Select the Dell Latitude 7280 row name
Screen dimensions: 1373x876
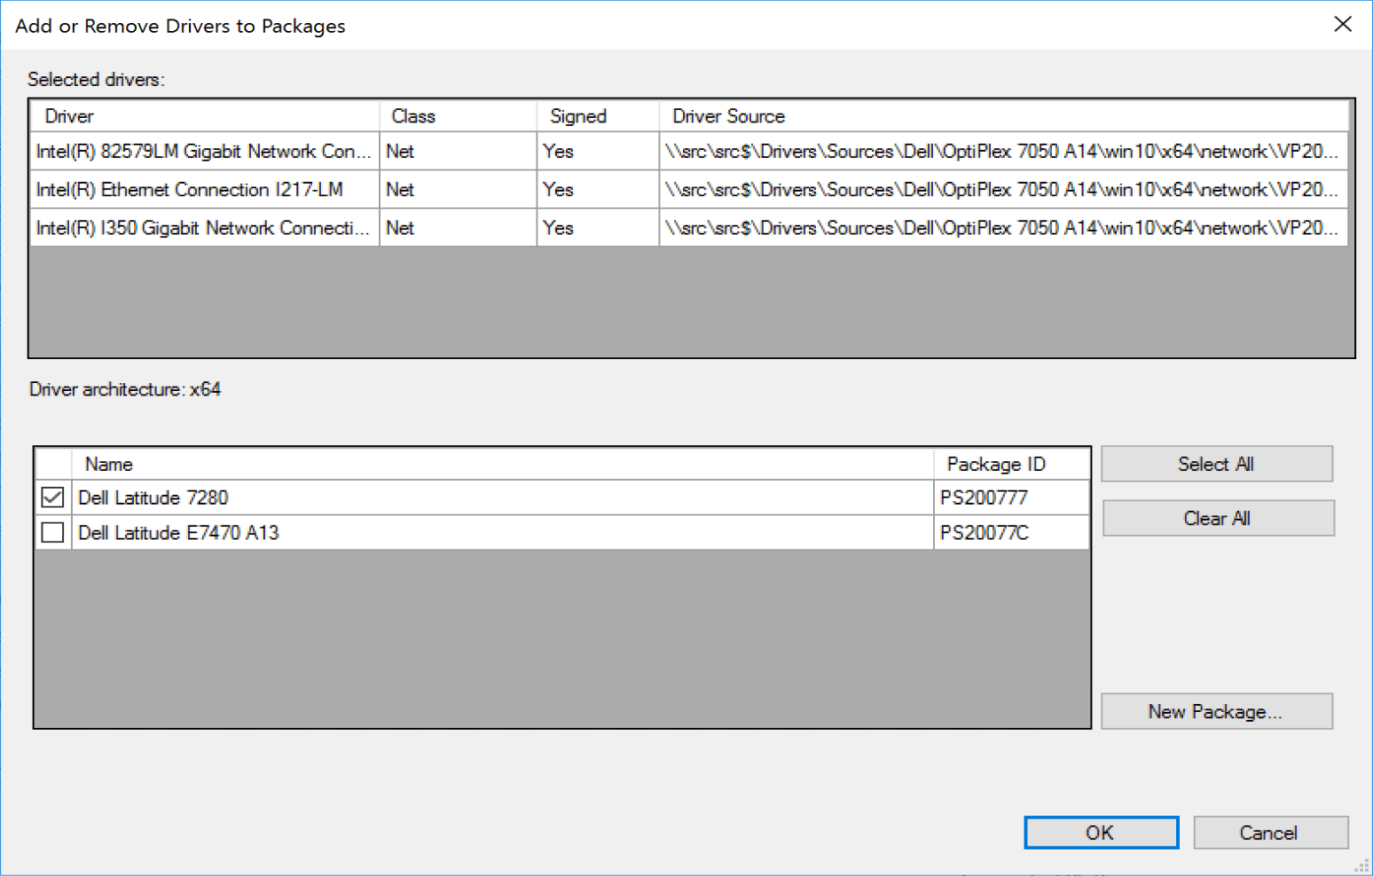[x=153, y=497]
